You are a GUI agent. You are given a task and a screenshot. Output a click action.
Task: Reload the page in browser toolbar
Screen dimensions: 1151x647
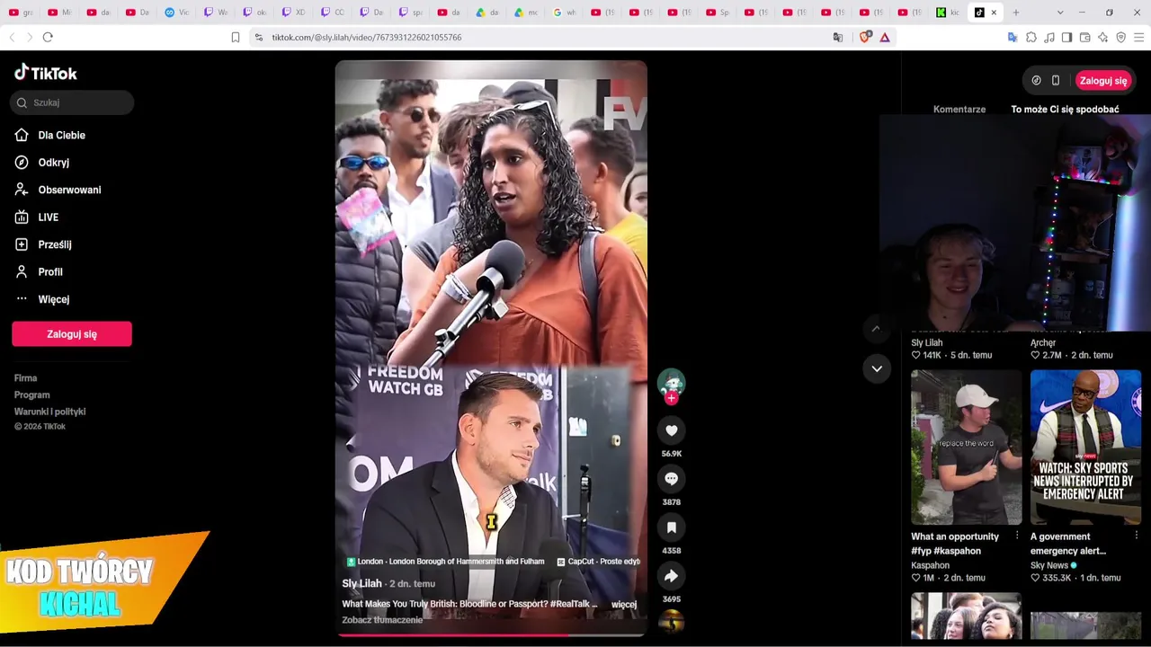tap(48, 37)
